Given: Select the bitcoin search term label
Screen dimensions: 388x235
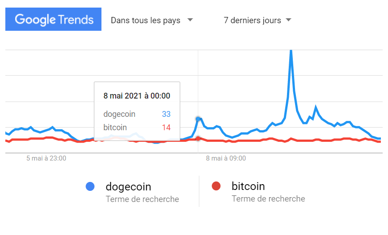Looking at the screenshot, I should pyautogui.click(x=248, y=186).
